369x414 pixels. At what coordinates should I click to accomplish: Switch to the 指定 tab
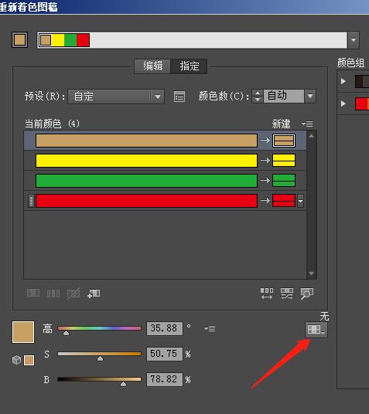189,66
